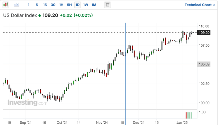The width and height of the screenshot is (218, 125).
Task: Click the Jan '25 date axis label
Action: 182,123
